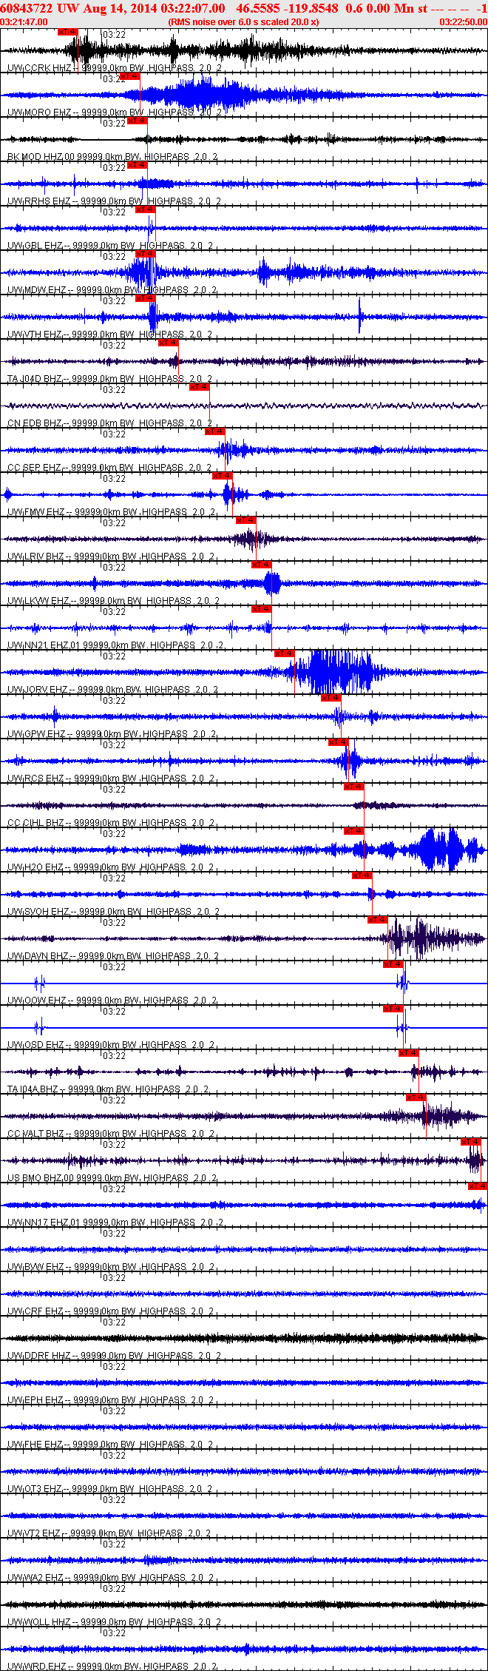Select the UW WA2 EHZ station label
The image size is (488, 1671).
click(x=111, y=1578)
